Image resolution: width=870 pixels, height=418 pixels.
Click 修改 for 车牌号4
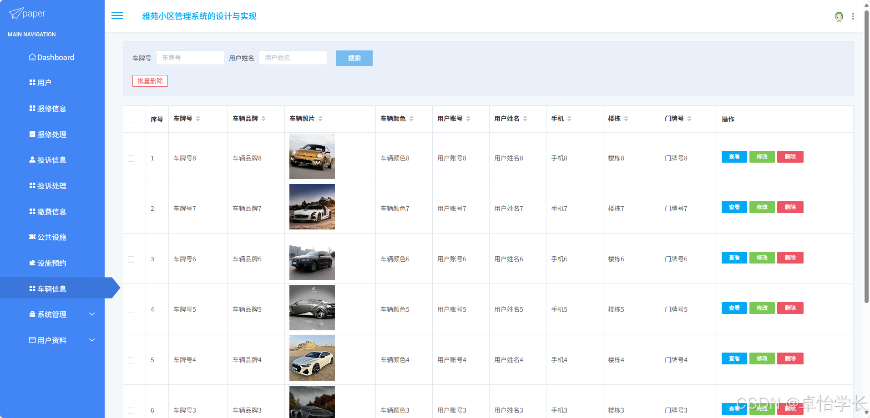(762, 358)
